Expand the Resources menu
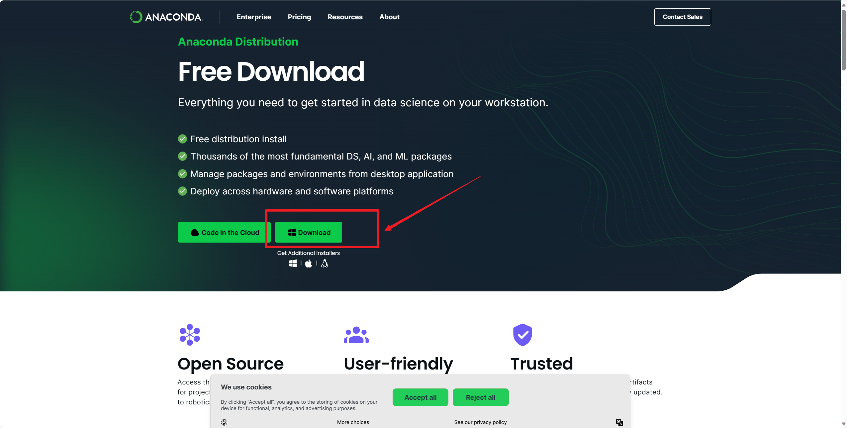The height and width of the screenshot is (428, 847). point(345,17)
